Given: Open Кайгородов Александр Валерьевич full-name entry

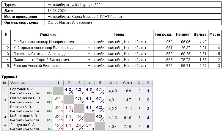Looking at the screenshot, I should [x=43, y=48].
